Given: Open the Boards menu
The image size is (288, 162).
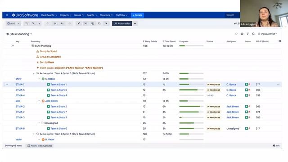Looking at the screenshot, I should [x=92, y=15].
